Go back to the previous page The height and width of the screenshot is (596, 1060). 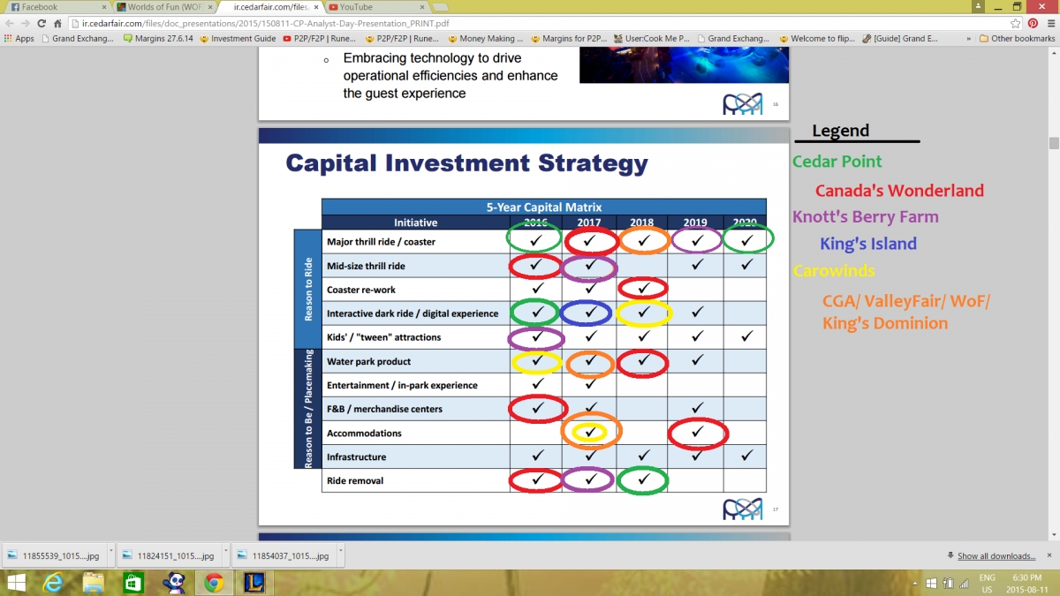coord(10,23)
